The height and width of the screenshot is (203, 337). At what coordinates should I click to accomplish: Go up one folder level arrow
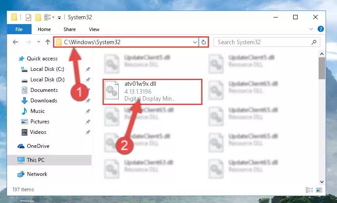click(x=48, y=42)
